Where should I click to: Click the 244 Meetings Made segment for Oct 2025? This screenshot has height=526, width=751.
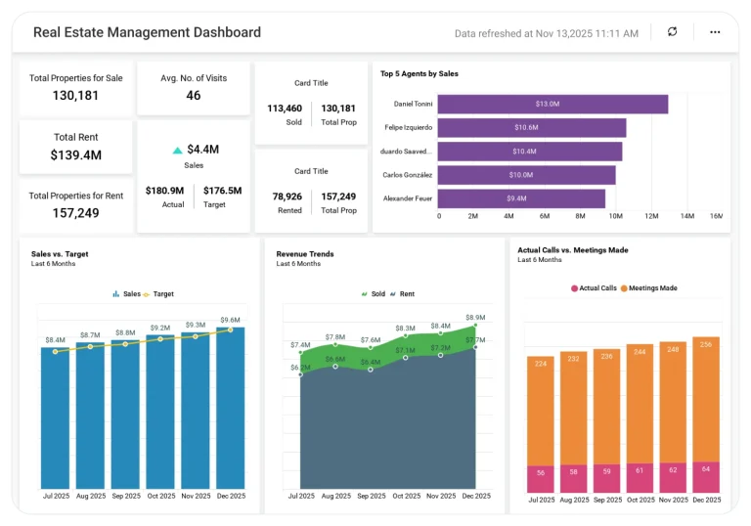640,404
